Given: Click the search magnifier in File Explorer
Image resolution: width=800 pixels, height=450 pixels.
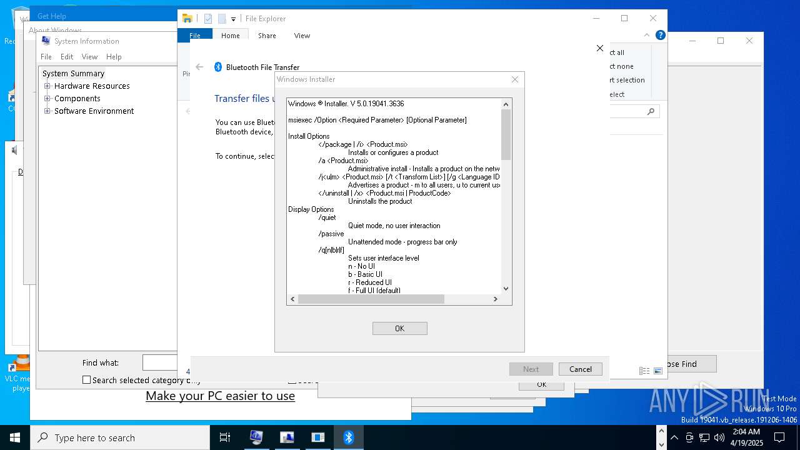Looking at the screenshot, I should tap(651, 111).
